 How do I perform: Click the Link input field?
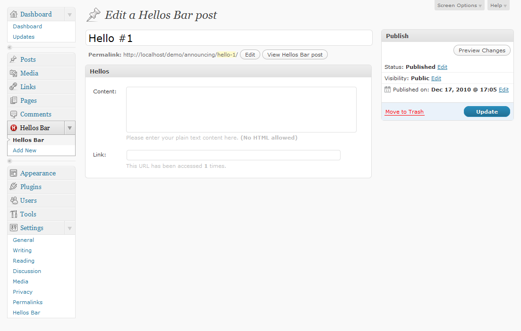click(x=233, y=155)
